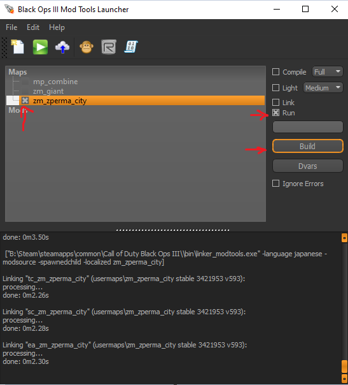This screenshot has width=348, height=385.
Task: Expand the Medium light quality dropdown
Action: click(x=323, y=88)
